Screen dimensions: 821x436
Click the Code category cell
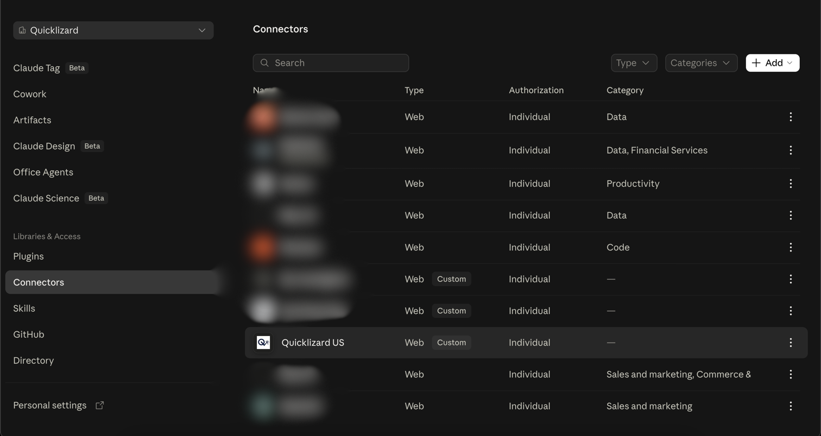pyautogui.click(x=618, y=247)
